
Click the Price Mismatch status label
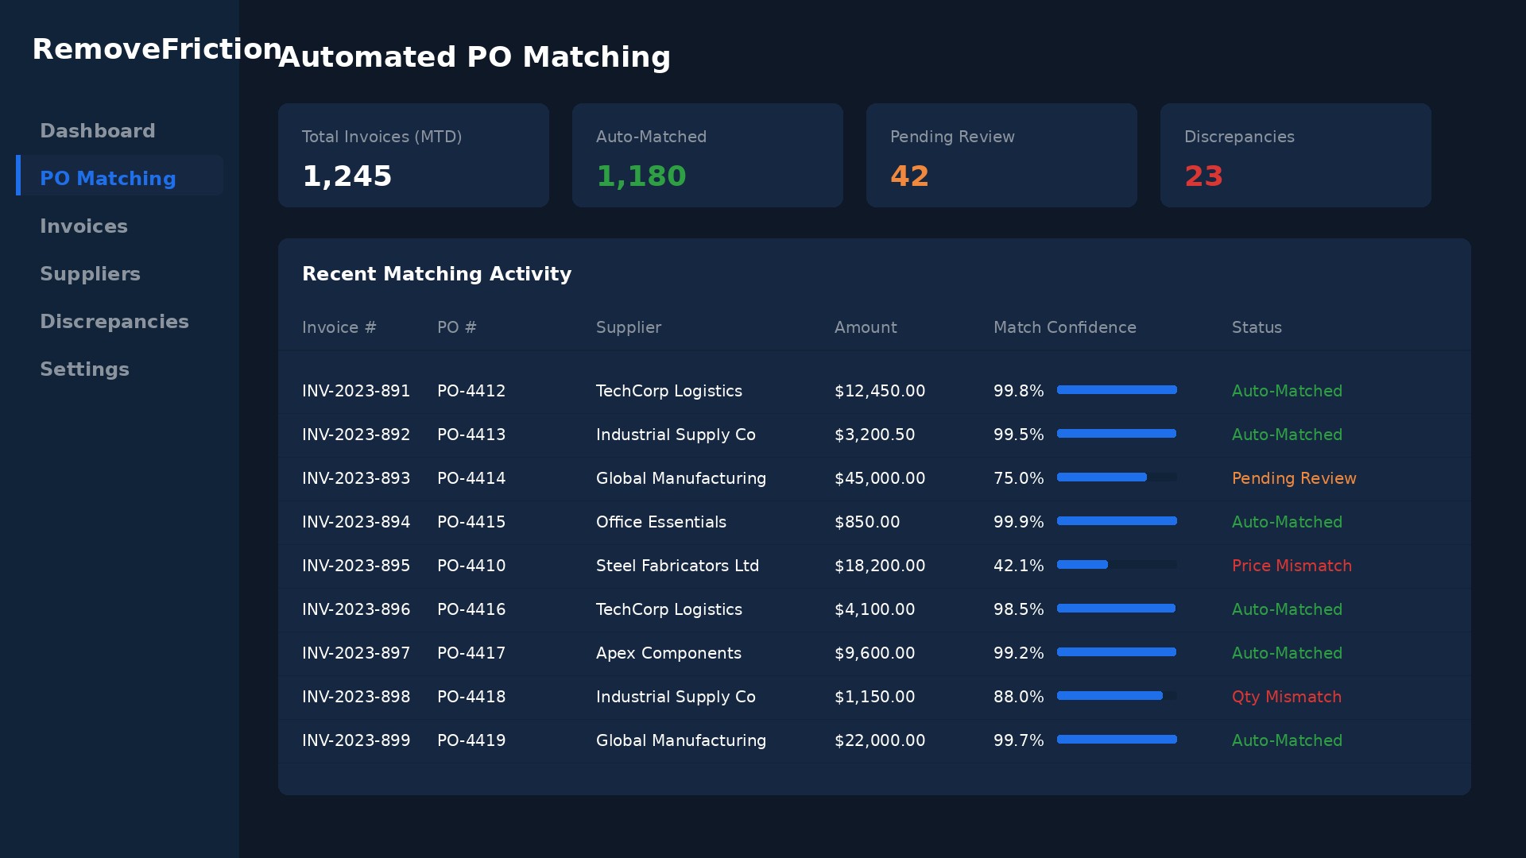pyautogui.click(x=1292, y=566)
